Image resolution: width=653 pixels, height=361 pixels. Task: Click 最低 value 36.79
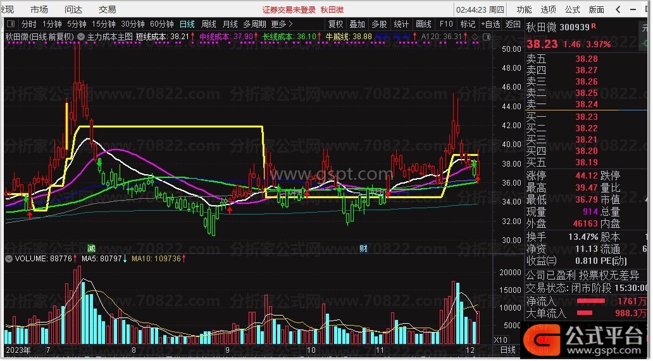[x=587, y=200]
